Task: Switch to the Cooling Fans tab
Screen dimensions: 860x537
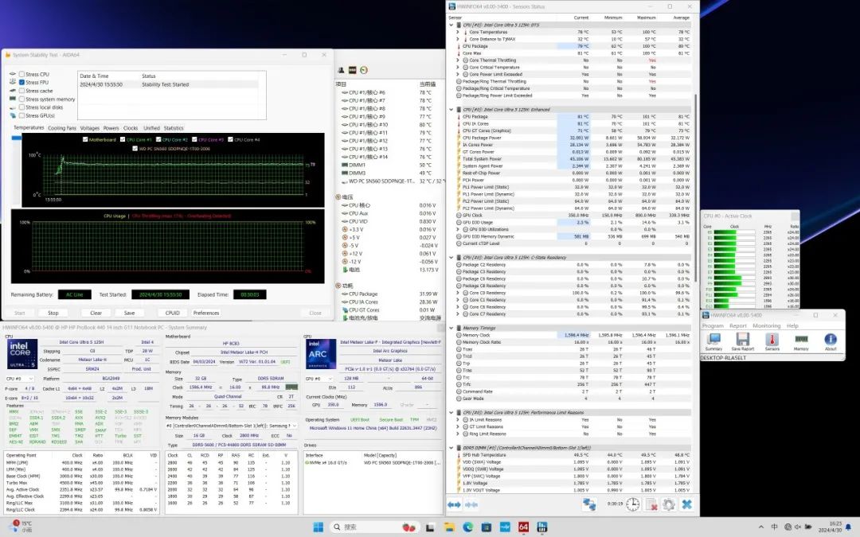Action: (62, 128)
